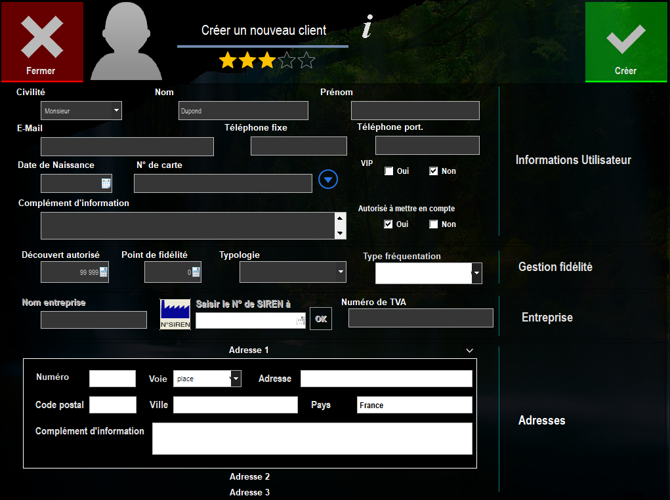Click the SIREN number input field
This screenshot has height=500, width=670.
(x=251, y=321)
